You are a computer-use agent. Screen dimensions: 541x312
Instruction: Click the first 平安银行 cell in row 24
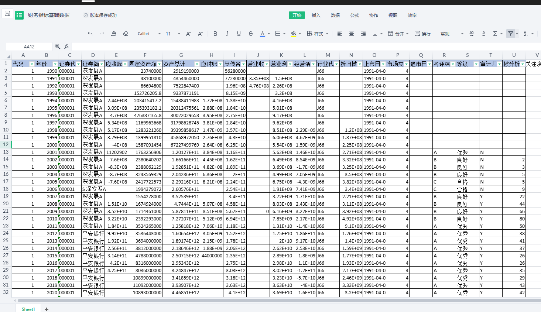coord(93,233)
